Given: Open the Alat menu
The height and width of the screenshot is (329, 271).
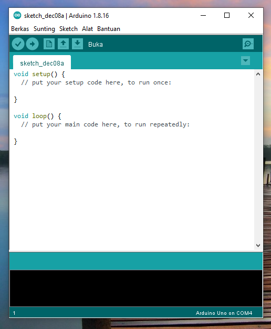Looking at the screenshot, I should tap(87, 29).
